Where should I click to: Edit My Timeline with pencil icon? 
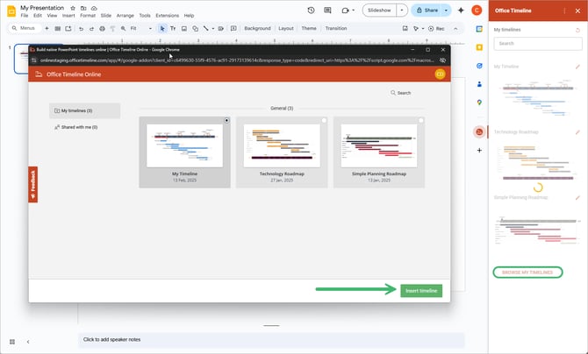point(577,67)
